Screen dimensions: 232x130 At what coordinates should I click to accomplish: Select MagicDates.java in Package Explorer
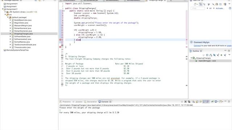coord(21,23)
